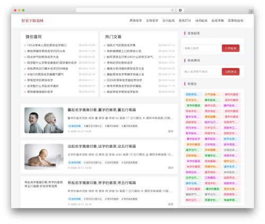Viewport: 265px width, 224px height.
Task: Open thumbnail of two laughing boys
Action: [44, 120]
